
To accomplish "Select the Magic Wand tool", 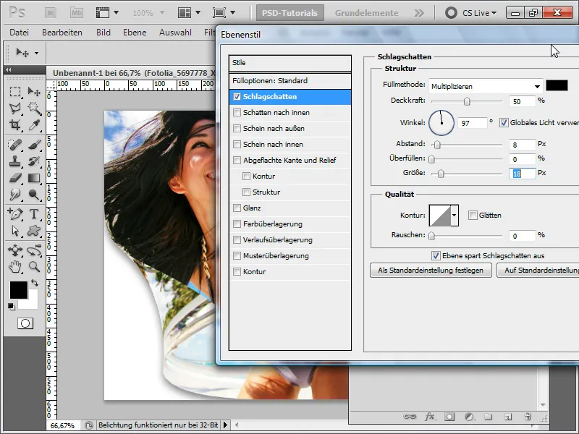I will 34,108.
